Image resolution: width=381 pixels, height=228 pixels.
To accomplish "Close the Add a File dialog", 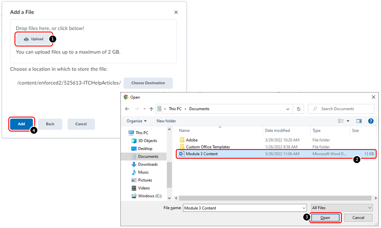I will [x=176, y=13].
